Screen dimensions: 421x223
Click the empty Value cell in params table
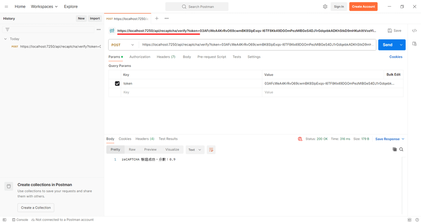tap(333, 92)
